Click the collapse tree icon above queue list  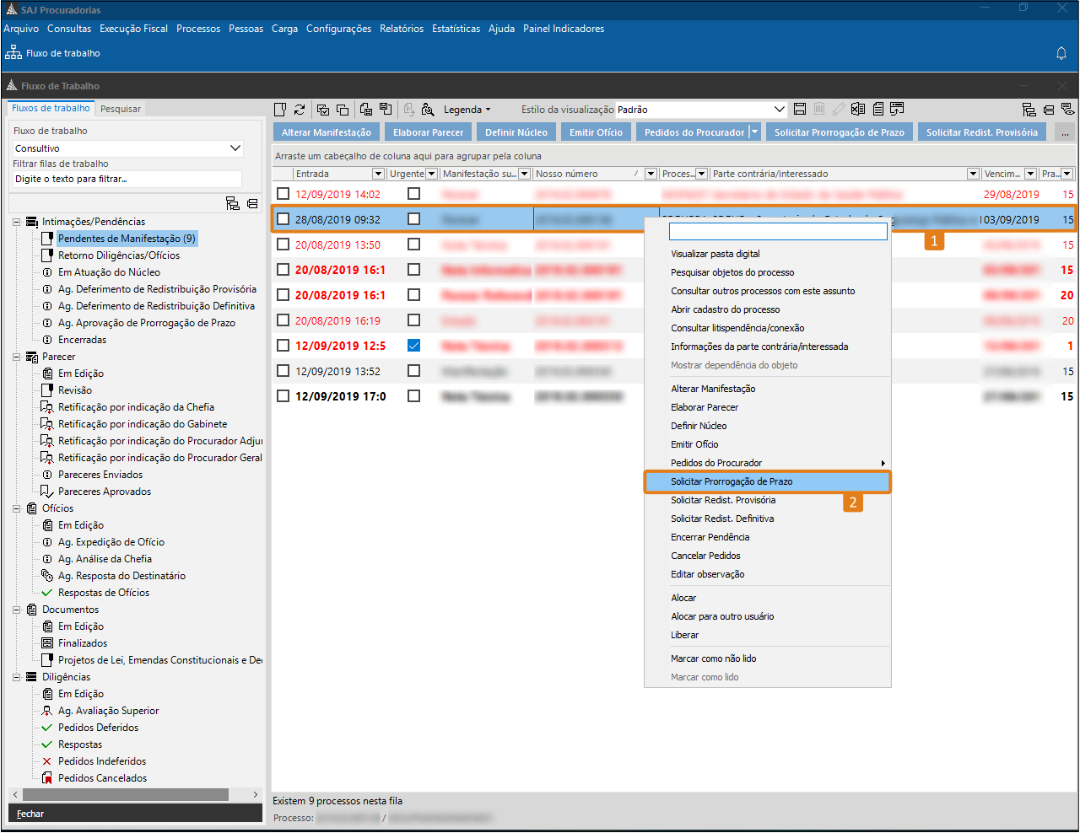[252, 204]
